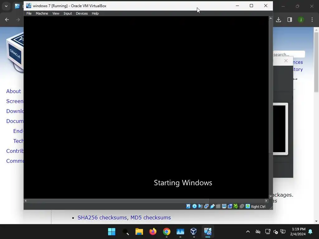This screenshot has height=239, width=319.
Task: Open the Machine menu
Action: (x=42, y=13)
